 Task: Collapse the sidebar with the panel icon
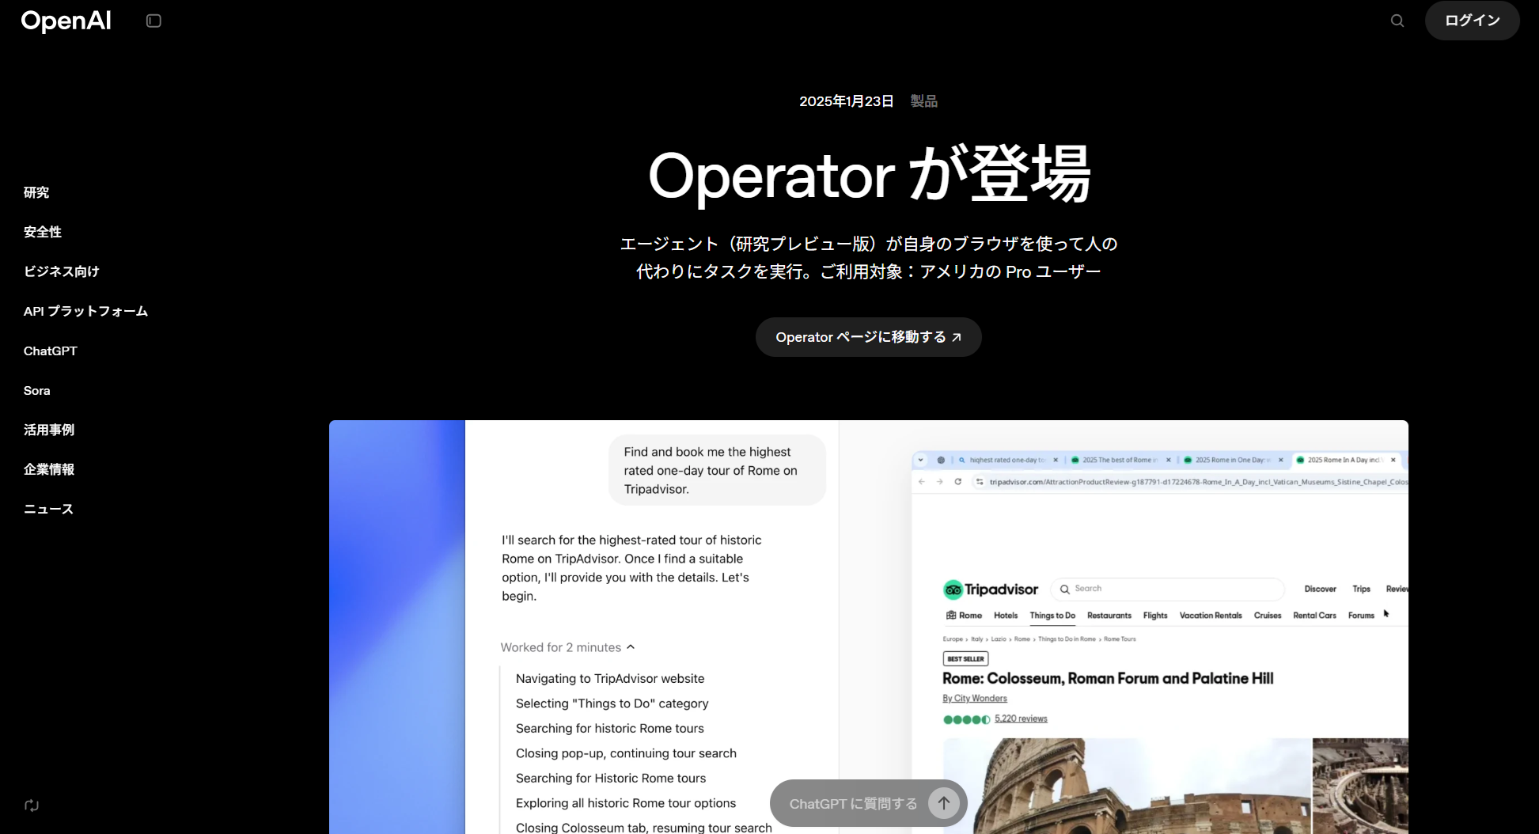point(154,21)
